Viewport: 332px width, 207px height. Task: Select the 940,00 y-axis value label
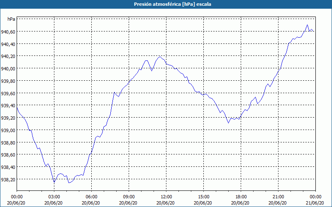click(x=8, y=68)
